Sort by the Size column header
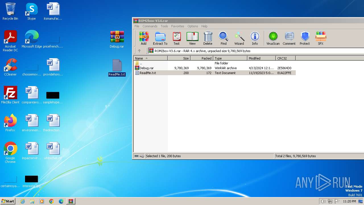Screen dimensions: 364x205 179,58
